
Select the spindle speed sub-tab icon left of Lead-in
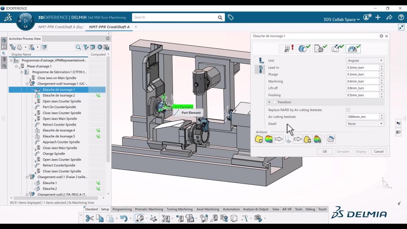(261, 69)
